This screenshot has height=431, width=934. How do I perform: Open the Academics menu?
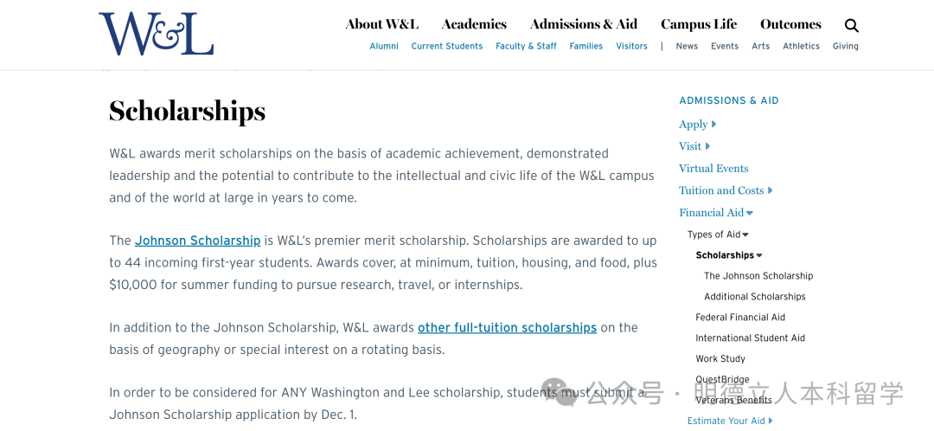pos(474,24)
